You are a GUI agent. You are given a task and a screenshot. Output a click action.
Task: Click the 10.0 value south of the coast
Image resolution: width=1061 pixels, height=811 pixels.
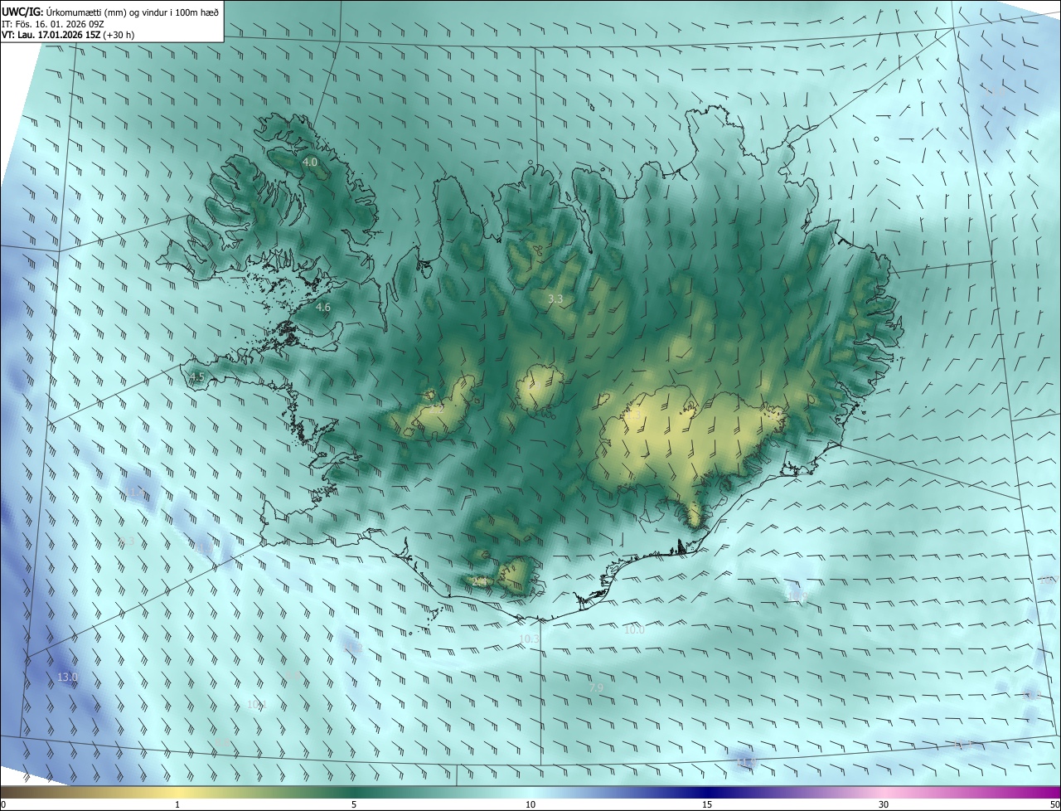(634, 630)
